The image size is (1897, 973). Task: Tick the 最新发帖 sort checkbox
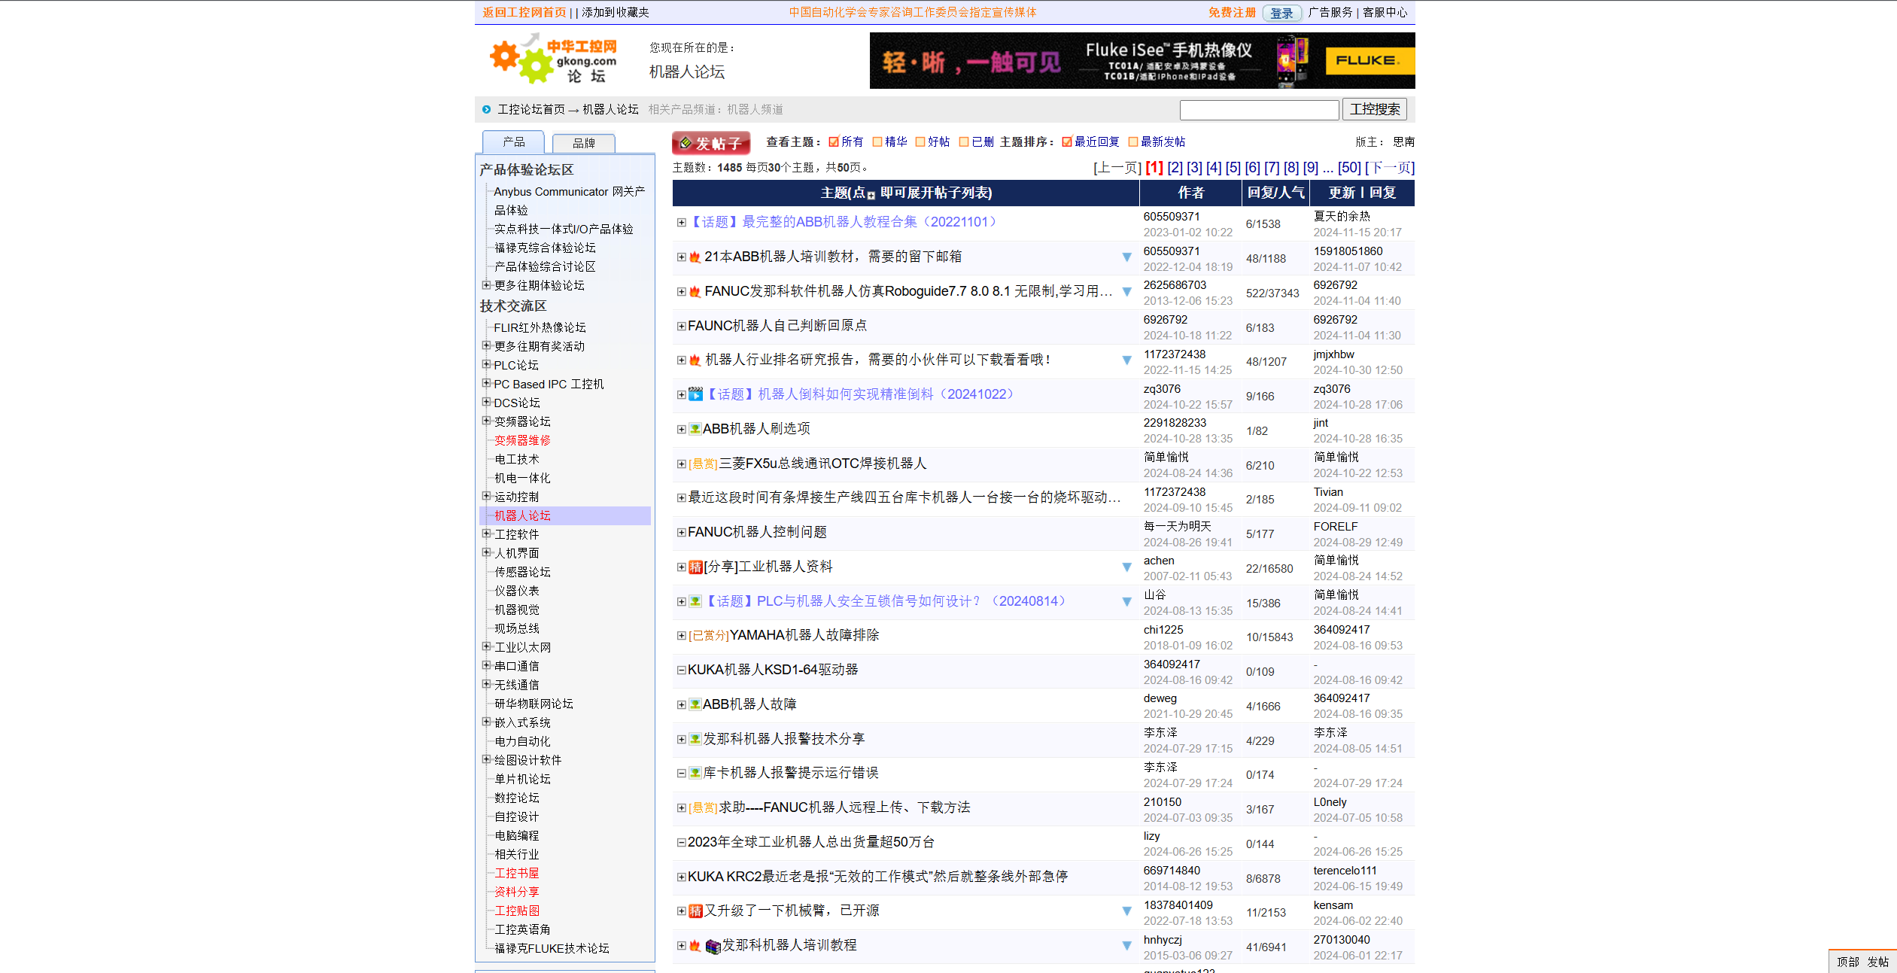tap(1132, 141)
